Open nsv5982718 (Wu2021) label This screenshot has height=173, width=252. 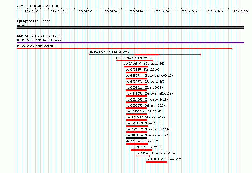[146, 147]
